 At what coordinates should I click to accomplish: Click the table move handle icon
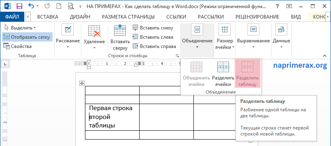tap(82, 83)
